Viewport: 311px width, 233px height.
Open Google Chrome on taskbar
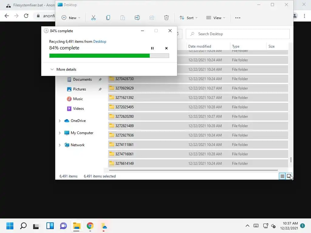tap(90, 226)
